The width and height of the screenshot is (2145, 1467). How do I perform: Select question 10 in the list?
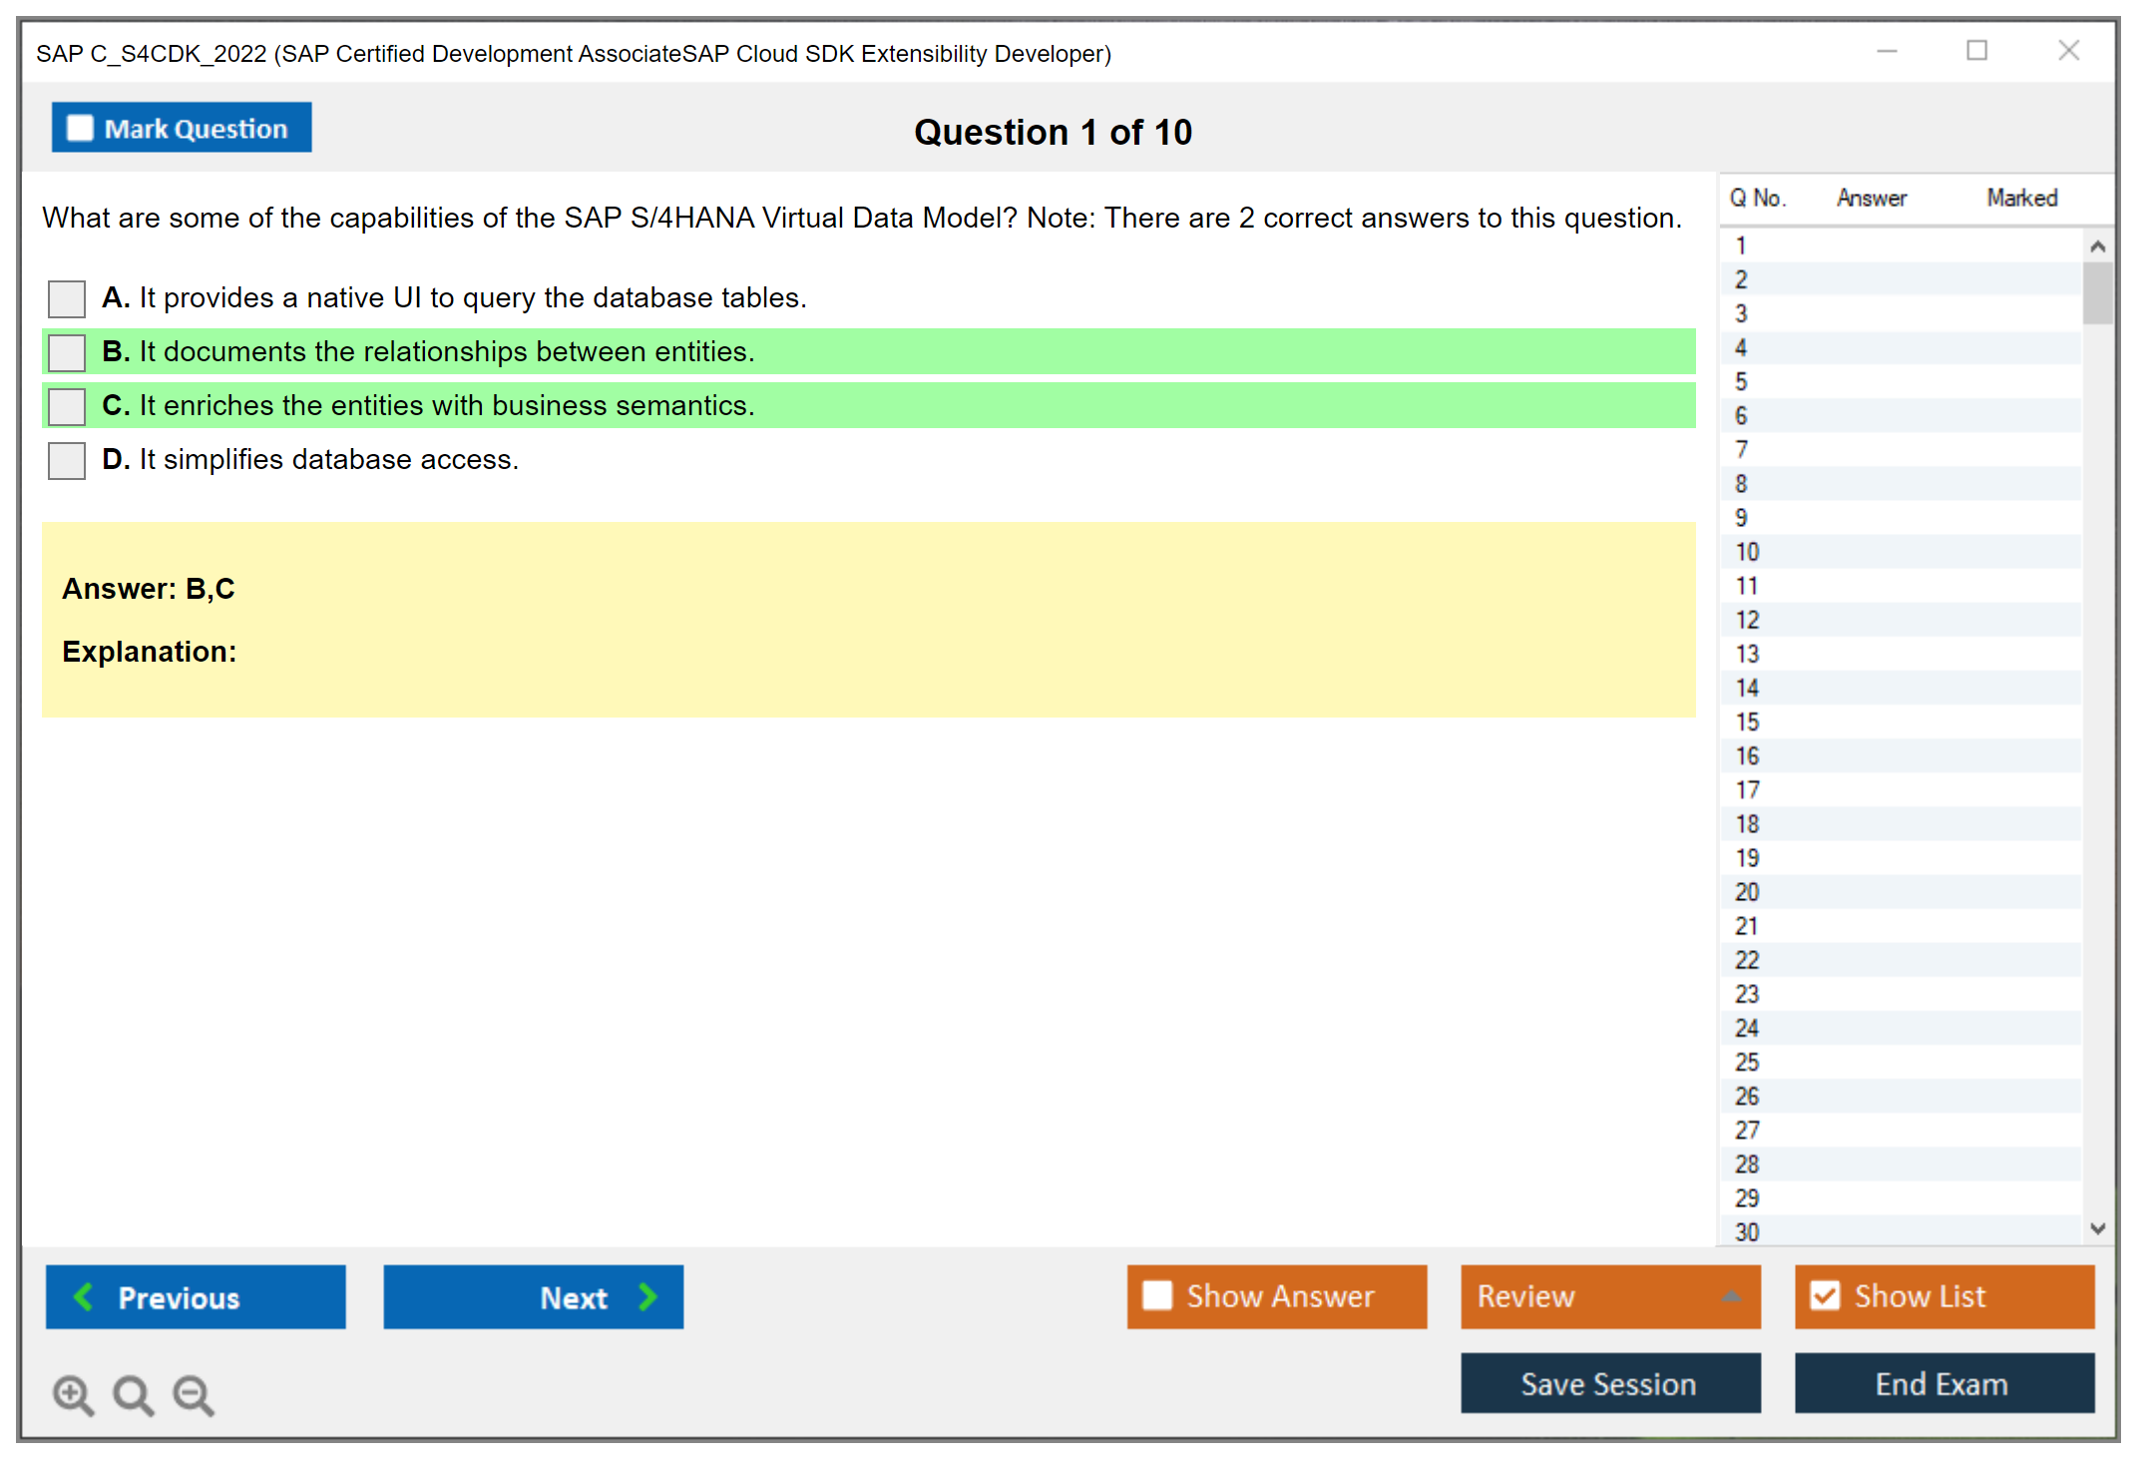pyautogui.click(x=1748, y=552)
